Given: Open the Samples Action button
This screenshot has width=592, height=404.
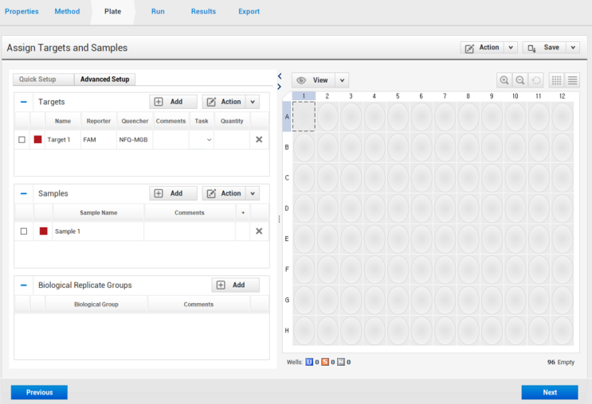Looking at the screenshot, I should point(224,193).
